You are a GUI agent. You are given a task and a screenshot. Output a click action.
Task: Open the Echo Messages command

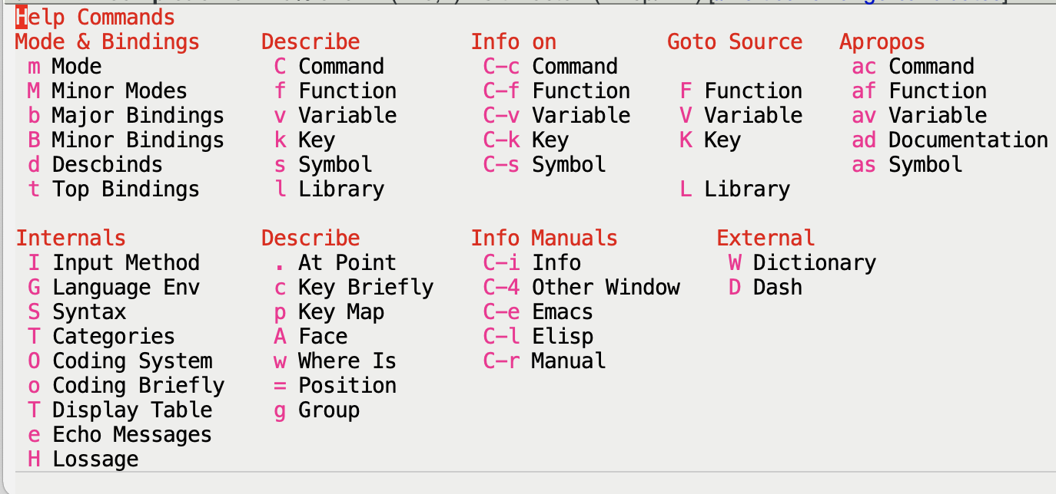click(131, 435)
